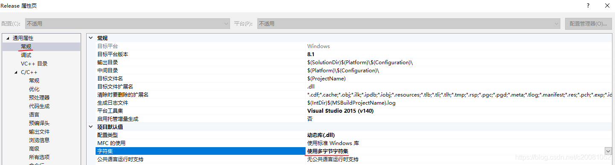The height and width of the screenshot is (165, 615).
Task: Collapse the 常规 property group header
Action: click(90, 38)
